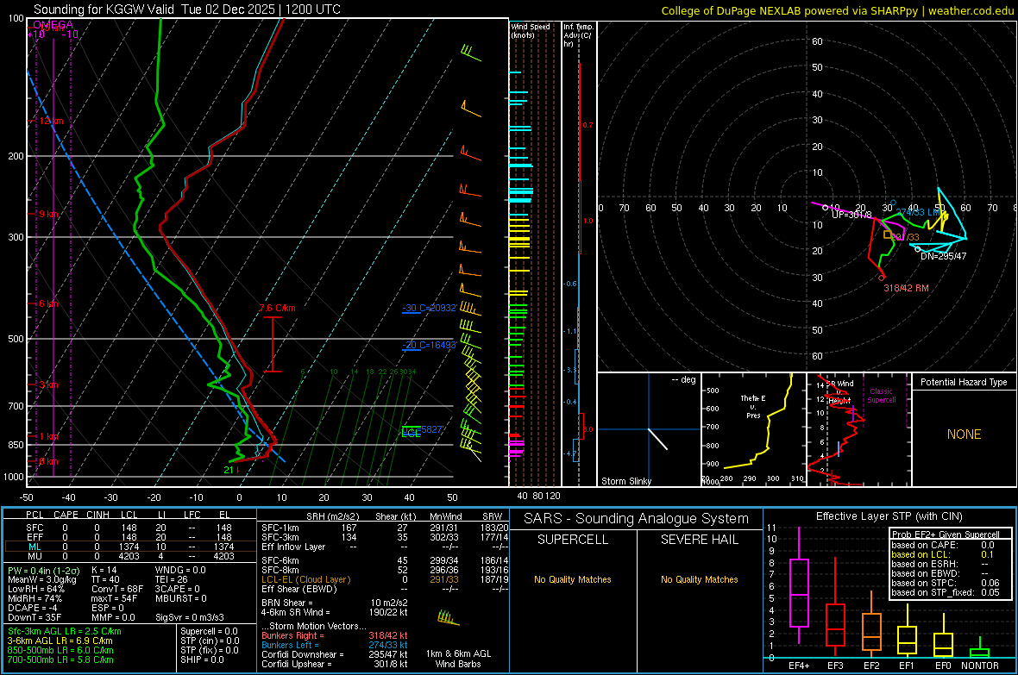This screenshot has width=1018, height=675.
Task: Select the 3 km height marker
Action: [x=48, y=384]
